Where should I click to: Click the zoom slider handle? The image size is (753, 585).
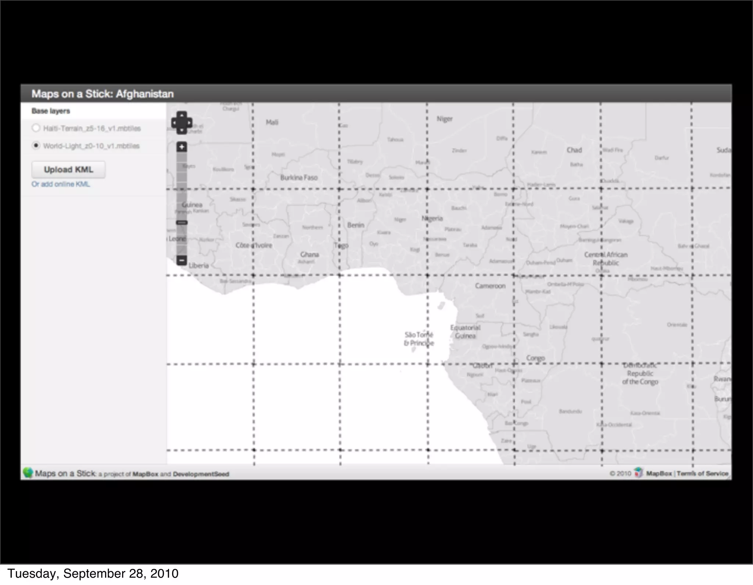tap(182, 223)
